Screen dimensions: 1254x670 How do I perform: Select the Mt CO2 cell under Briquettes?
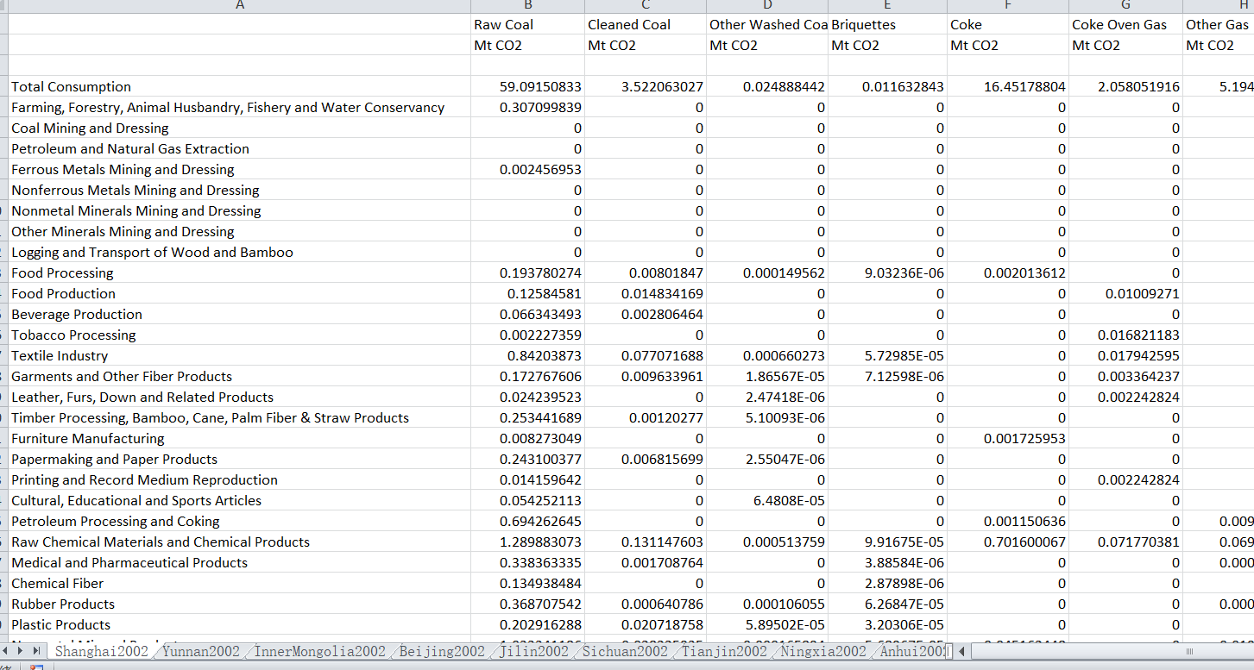click(888, 45)
